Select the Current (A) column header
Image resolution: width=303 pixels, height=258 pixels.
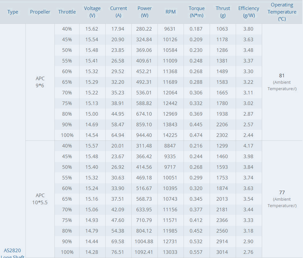point(118,12)
